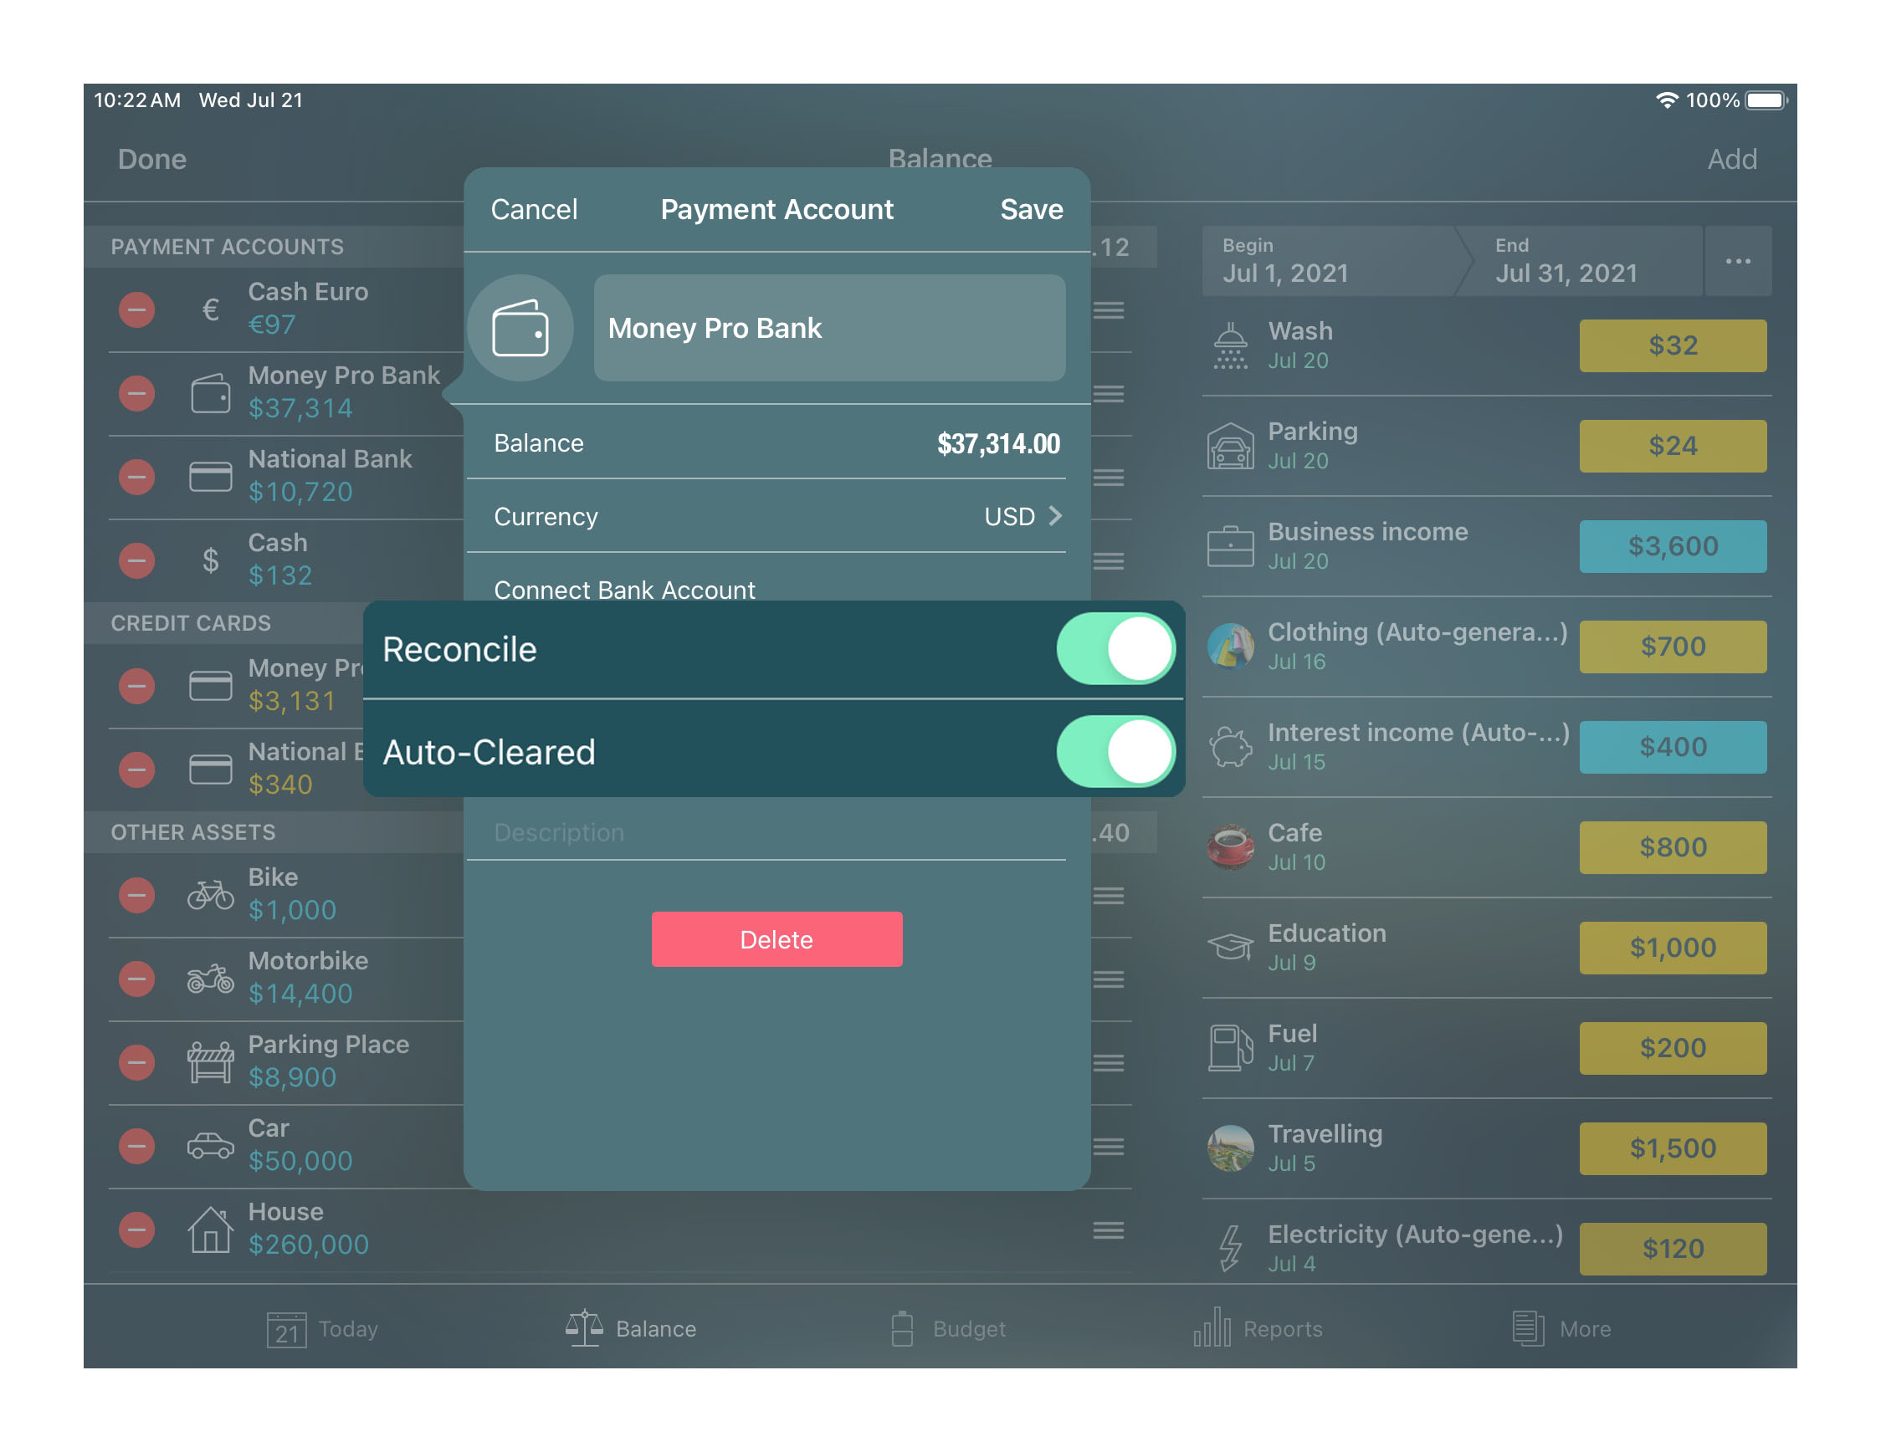Click the Description input field
Screen dimensions: 1881x1452
tap(776, 833)
